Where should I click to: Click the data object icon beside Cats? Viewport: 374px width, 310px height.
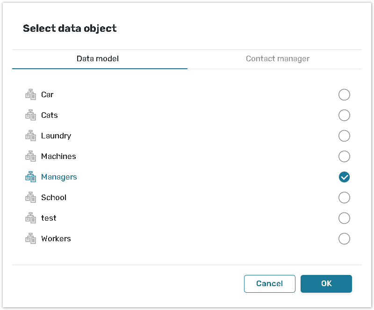[x=30, y=115]
